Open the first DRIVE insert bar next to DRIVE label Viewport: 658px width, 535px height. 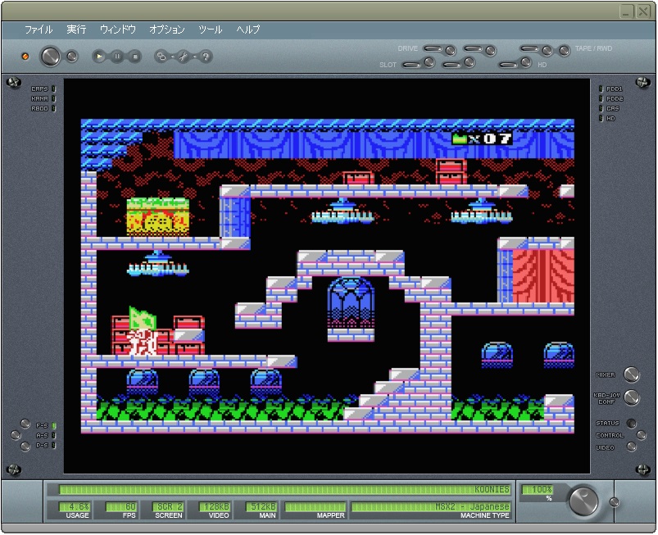pyautogui.click(x=433, y=48)
